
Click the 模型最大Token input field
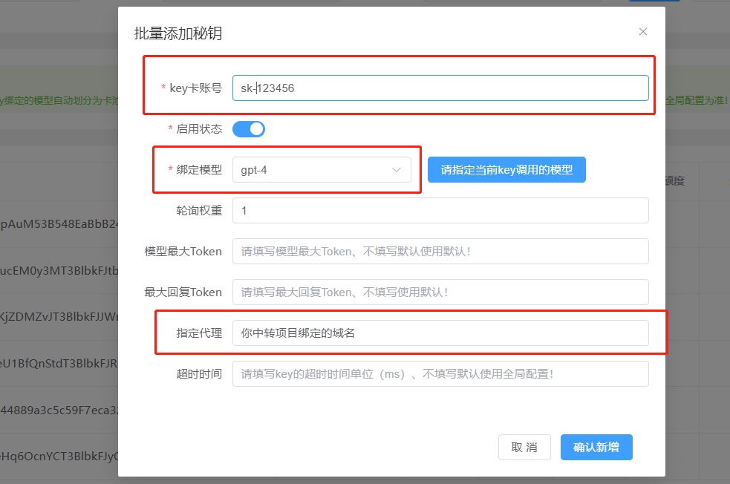440,251
